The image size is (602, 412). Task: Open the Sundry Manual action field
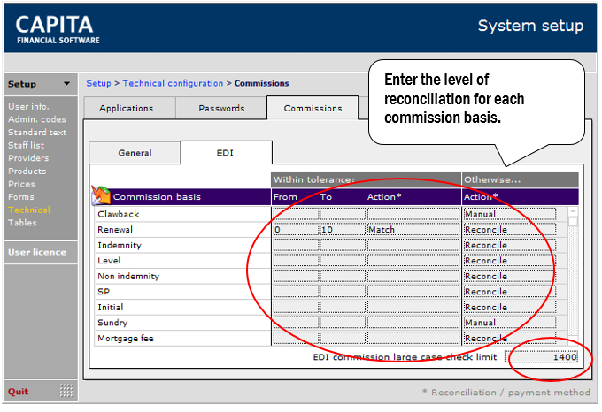[510, 323]
